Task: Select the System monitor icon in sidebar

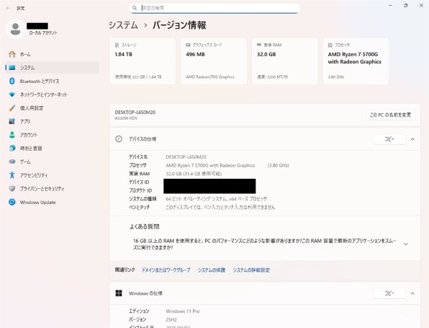Action: click(12, 68)
